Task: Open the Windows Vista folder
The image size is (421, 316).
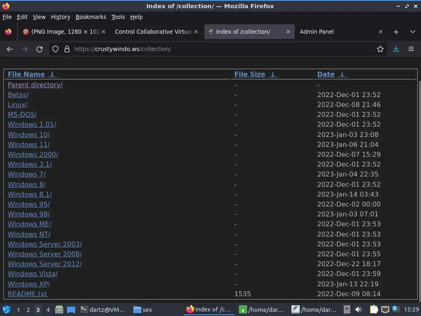Action: coord(33,274)
